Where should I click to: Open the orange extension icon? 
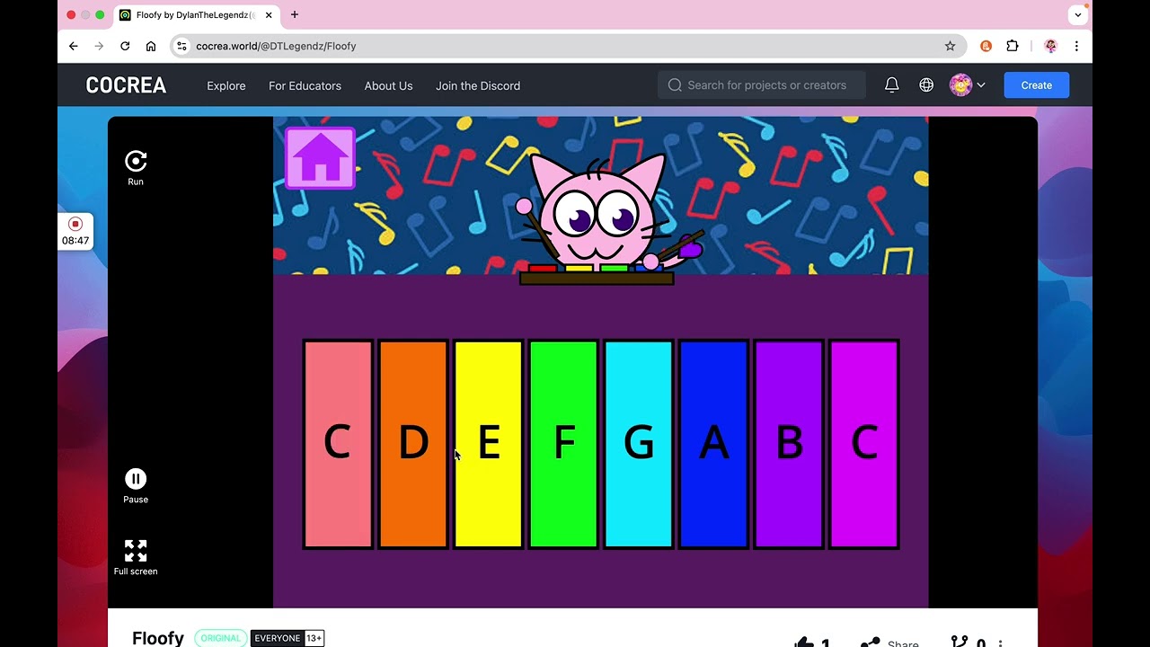point(986,46)
